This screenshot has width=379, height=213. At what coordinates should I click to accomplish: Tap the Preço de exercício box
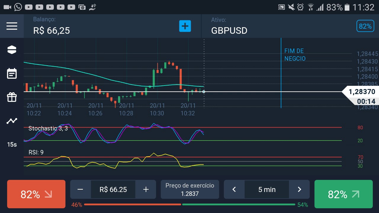point(190,189)
